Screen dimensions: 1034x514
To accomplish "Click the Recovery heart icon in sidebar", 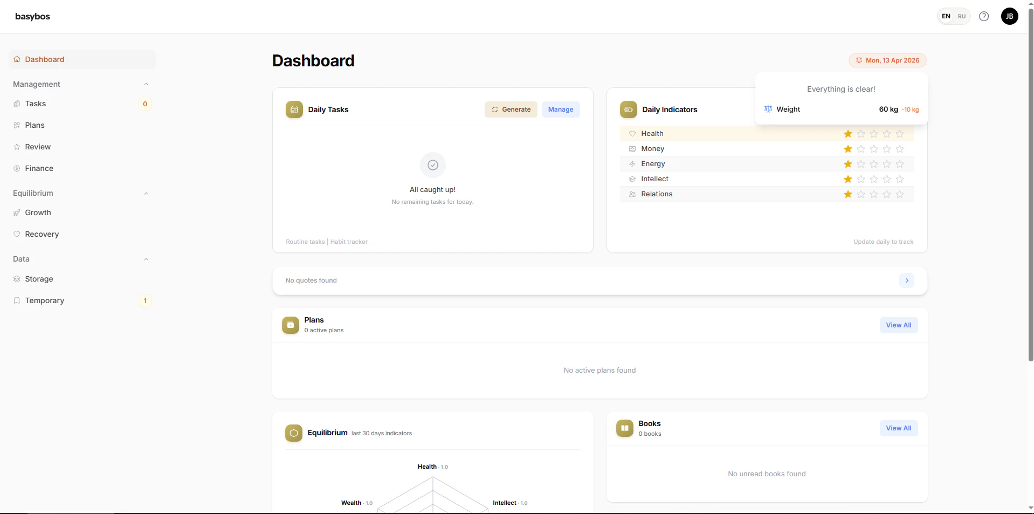I will pyautogui.click(x=17, y=234).
